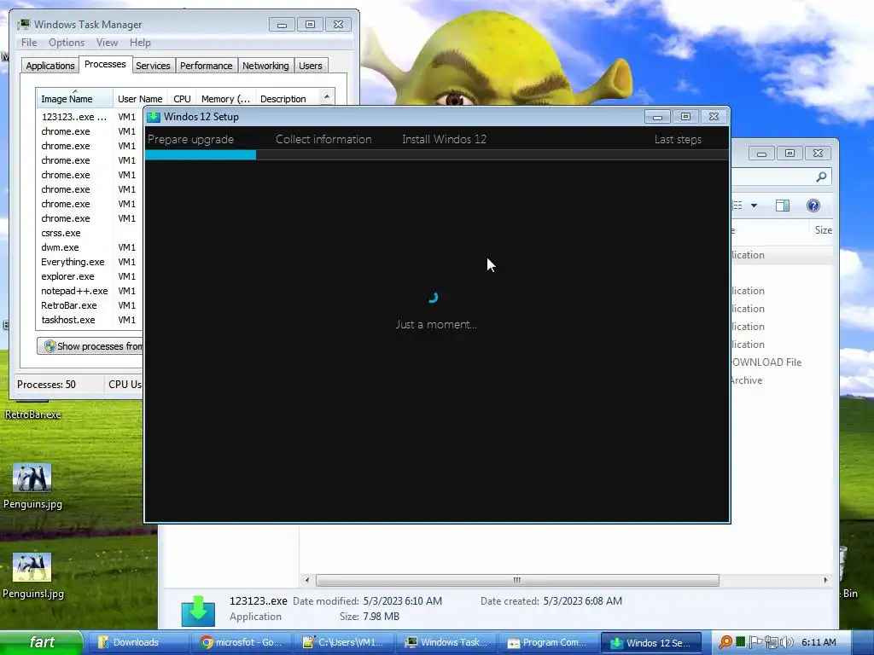Click the 6:11 AM taskbar clock

(819, 642)
